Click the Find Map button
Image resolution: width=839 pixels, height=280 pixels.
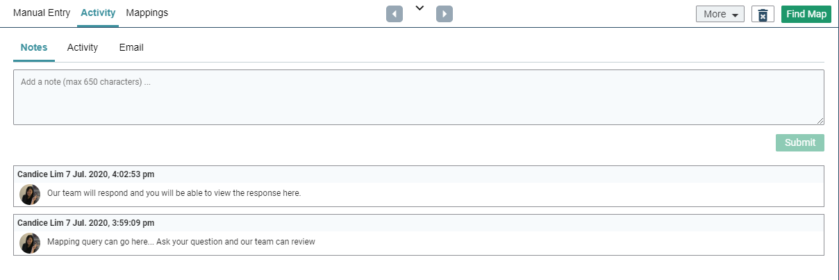click(806, 15)
